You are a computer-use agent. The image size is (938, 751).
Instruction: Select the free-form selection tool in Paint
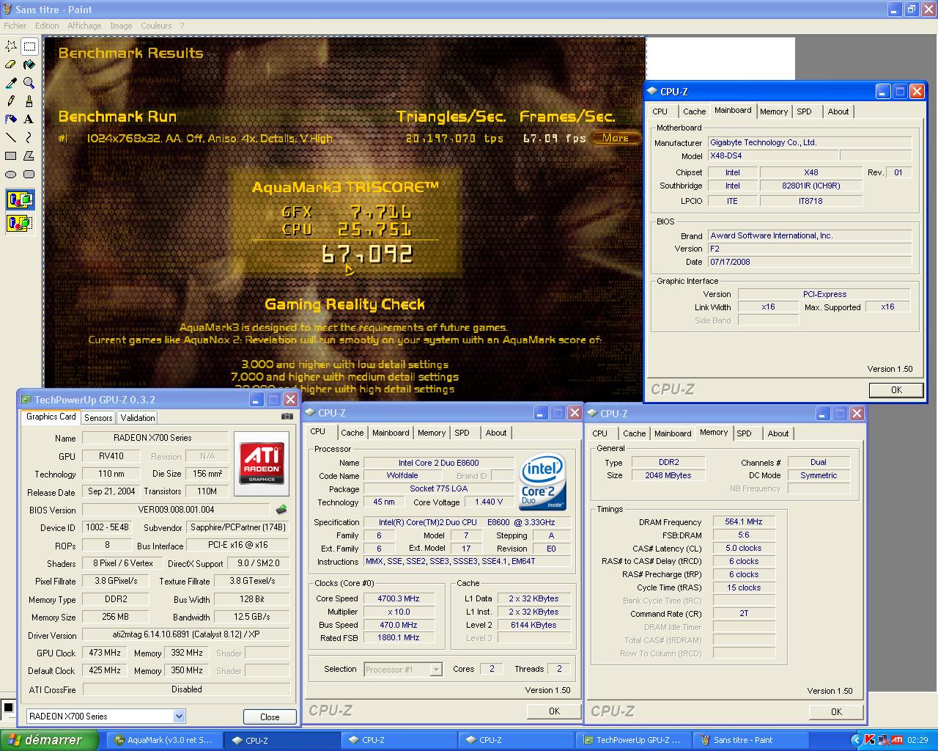(x=11, y=46)
